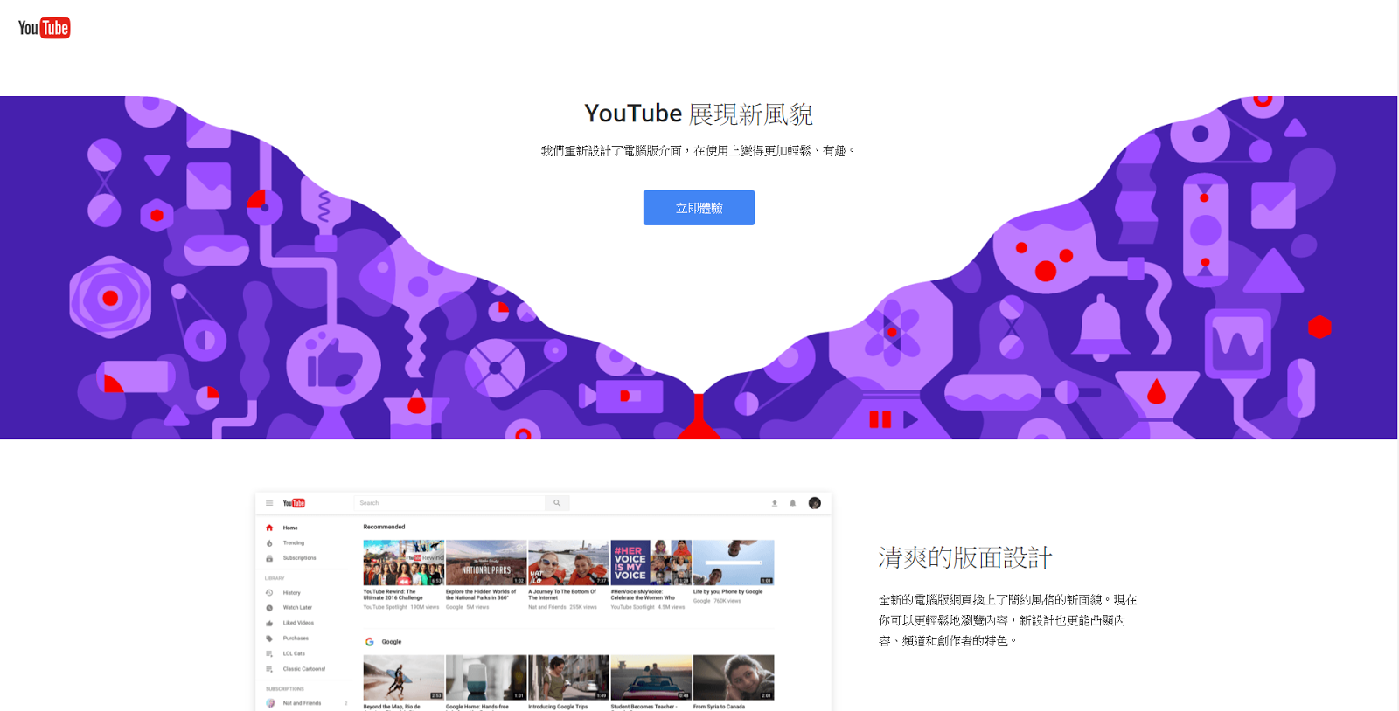Viewport: 1399px width, 711px height.
Task: Play the Google Home: Hands-free thumbnail
Action: click(x=486, y=678)
